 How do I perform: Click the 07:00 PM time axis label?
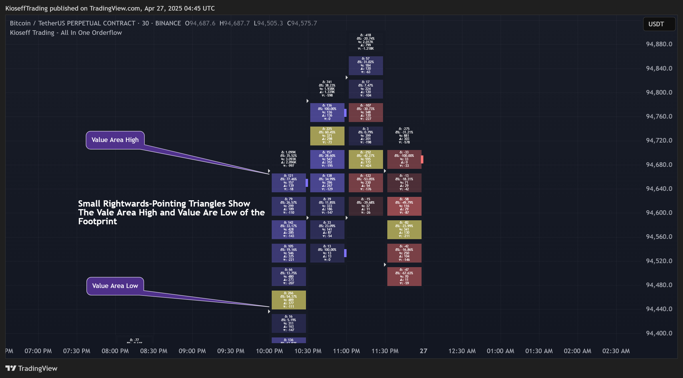pyautogui.click(x=38, y=351)
